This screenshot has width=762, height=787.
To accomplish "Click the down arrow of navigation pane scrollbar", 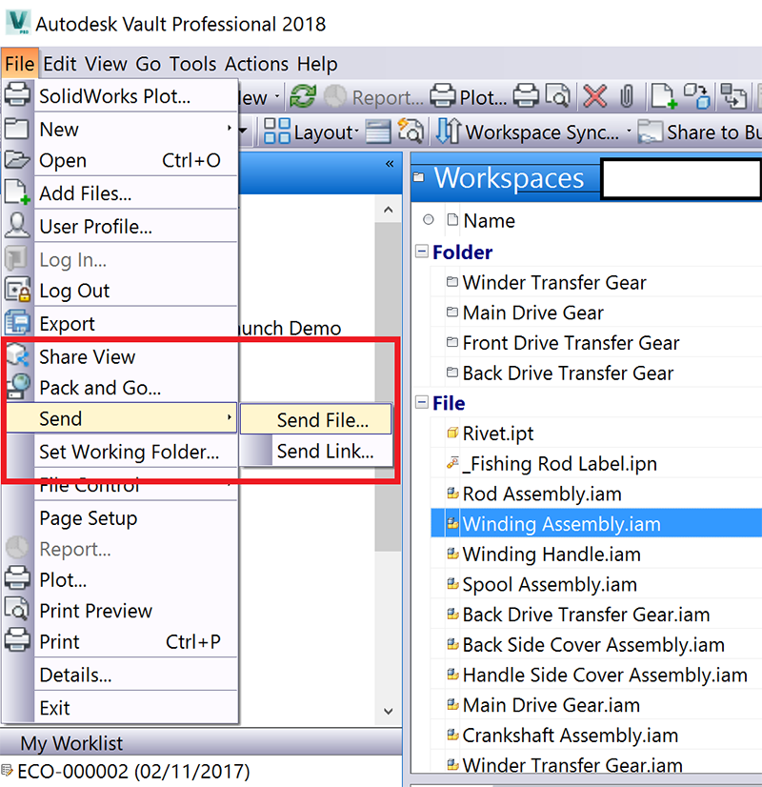I will (389, 711).
